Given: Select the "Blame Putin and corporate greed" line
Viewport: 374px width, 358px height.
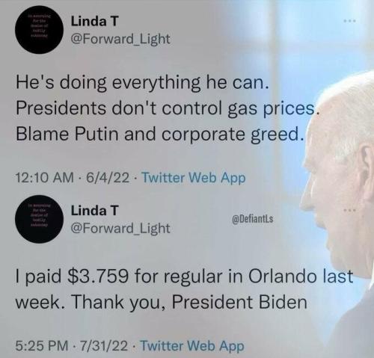Looking at the screenshot, I should tap(160, 135).
